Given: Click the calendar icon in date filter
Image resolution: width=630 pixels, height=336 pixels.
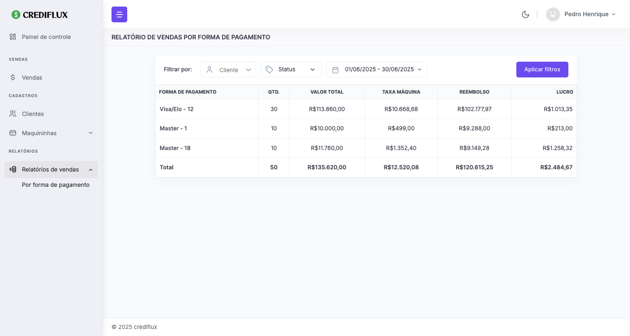Looking at the screenshot, I should [x=335, y=70].
